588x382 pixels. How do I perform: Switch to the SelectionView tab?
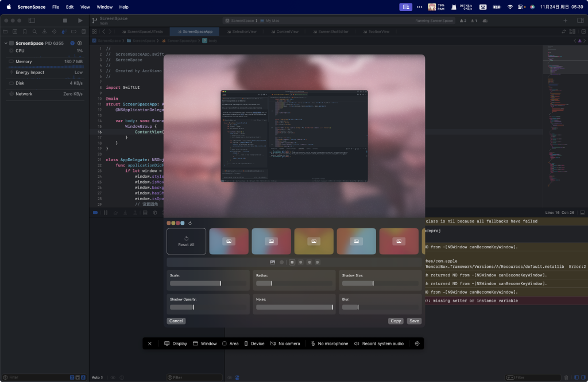243,32
